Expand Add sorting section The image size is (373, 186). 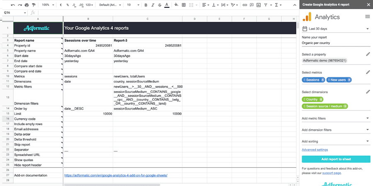click(336, 141)
